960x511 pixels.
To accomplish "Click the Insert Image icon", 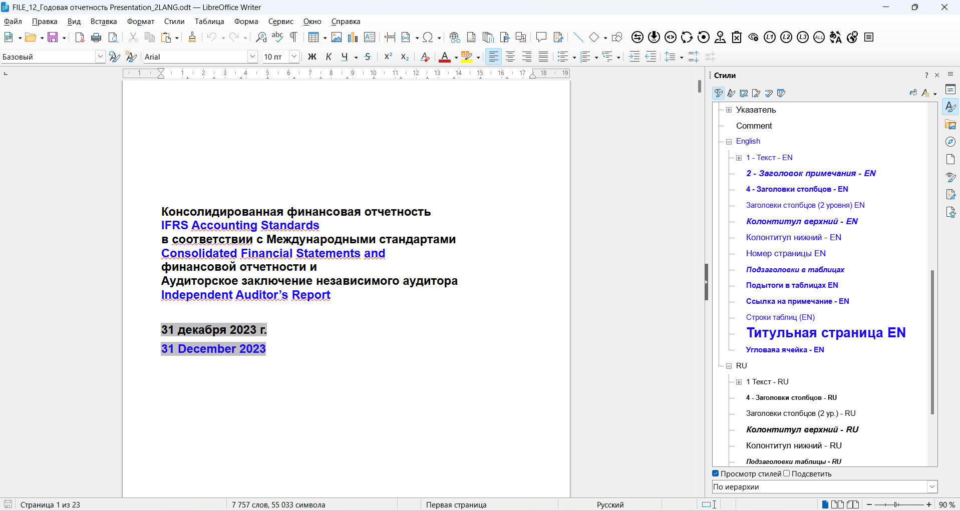I will coord(337,37).
